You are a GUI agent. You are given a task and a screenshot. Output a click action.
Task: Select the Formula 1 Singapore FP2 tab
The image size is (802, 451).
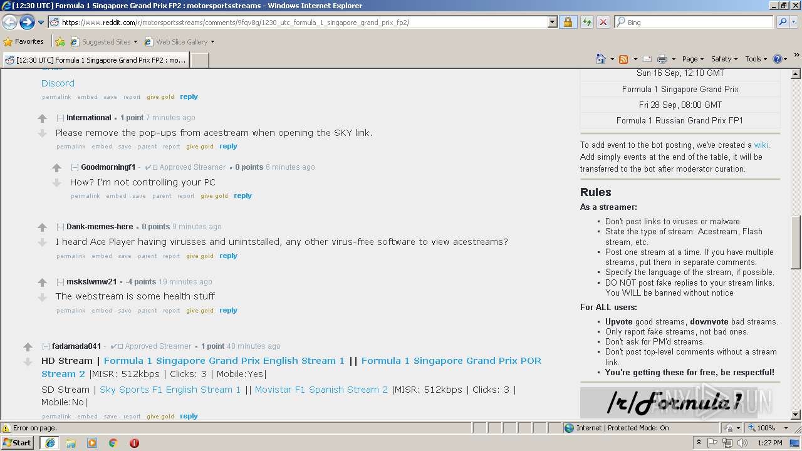click(96, 60)
